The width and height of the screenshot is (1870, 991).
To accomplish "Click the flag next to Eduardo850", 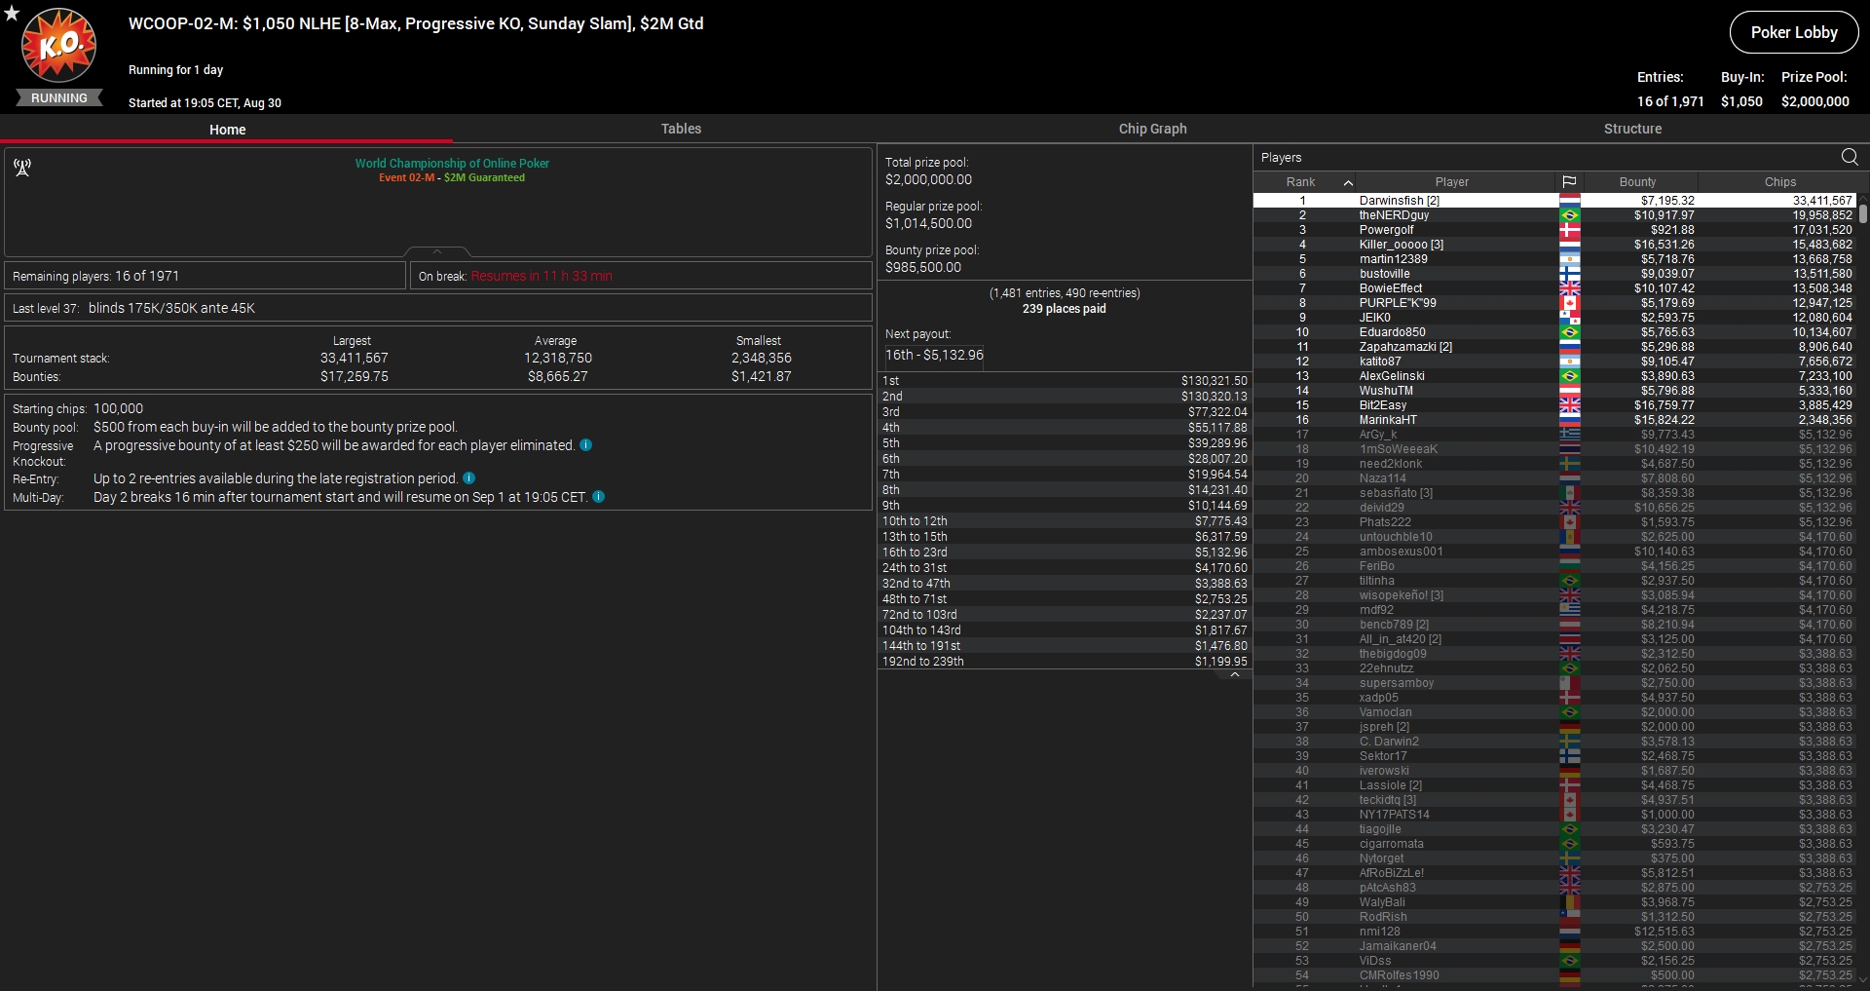I will (x=1569, y=332).
